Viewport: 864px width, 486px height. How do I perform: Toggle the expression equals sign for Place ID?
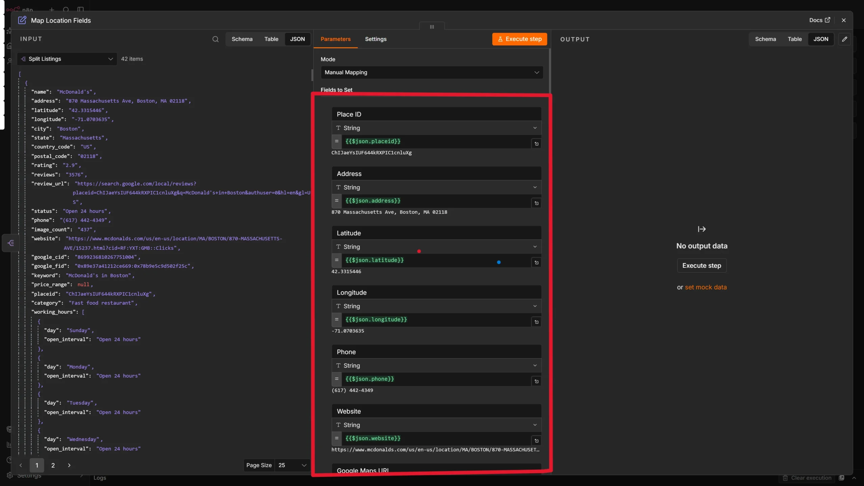coord(336,141)
